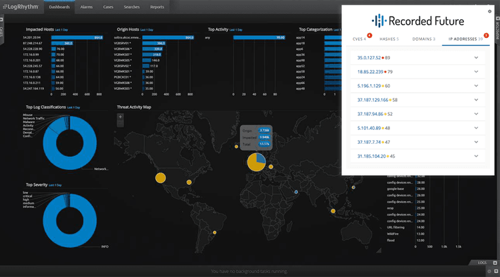The image size is (500, 277).
Task: Open the Logs button at bottom right
Action: (482, 262)
